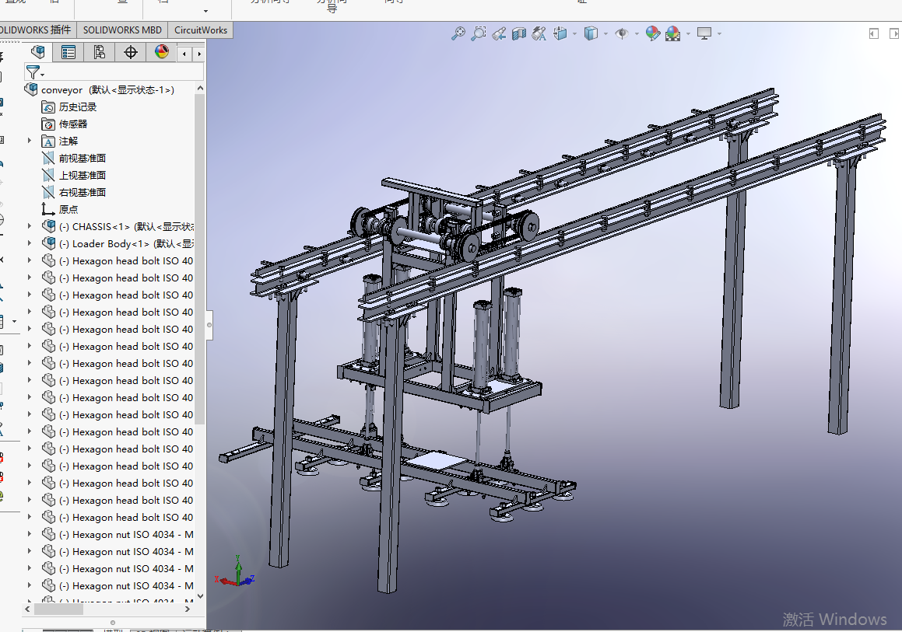Viewport: 902px width, 632px height.
Task: Open the Display Style dropdown arrow
Action: pyautogui.click(x=605, y=33)
